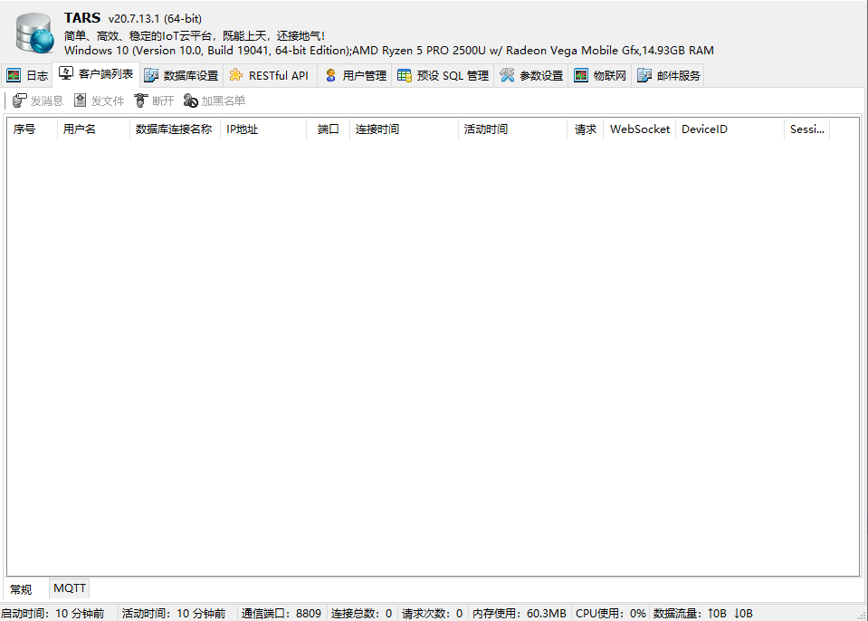The width and height of the screenshot is (868, 621).
Task: Click the Windows 10 system info line
Action: pos(388,51)
